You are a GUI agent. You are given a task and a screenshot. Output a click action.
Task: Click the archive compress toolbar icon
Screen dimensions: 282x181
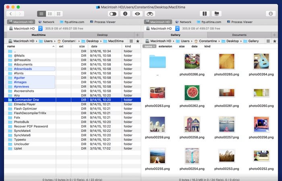coord(205,14)
